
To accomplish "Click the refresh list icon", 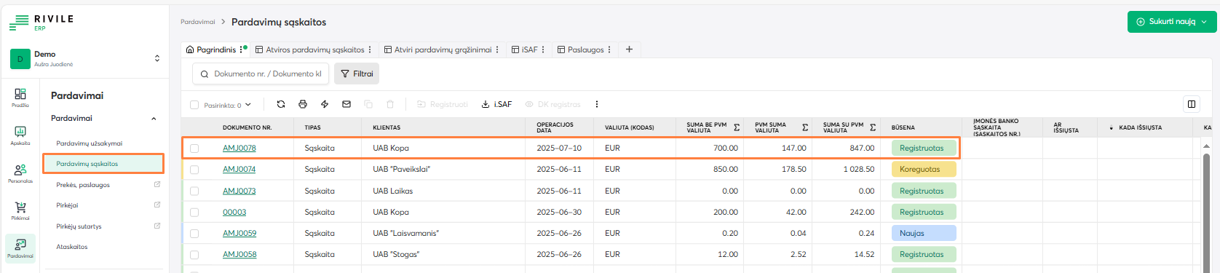I will [x=281, y=104].
